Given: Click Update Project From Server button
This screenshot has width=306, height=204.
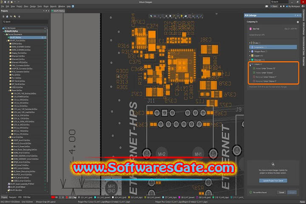Looking at the screenshot, I should [x=273, y=181].
